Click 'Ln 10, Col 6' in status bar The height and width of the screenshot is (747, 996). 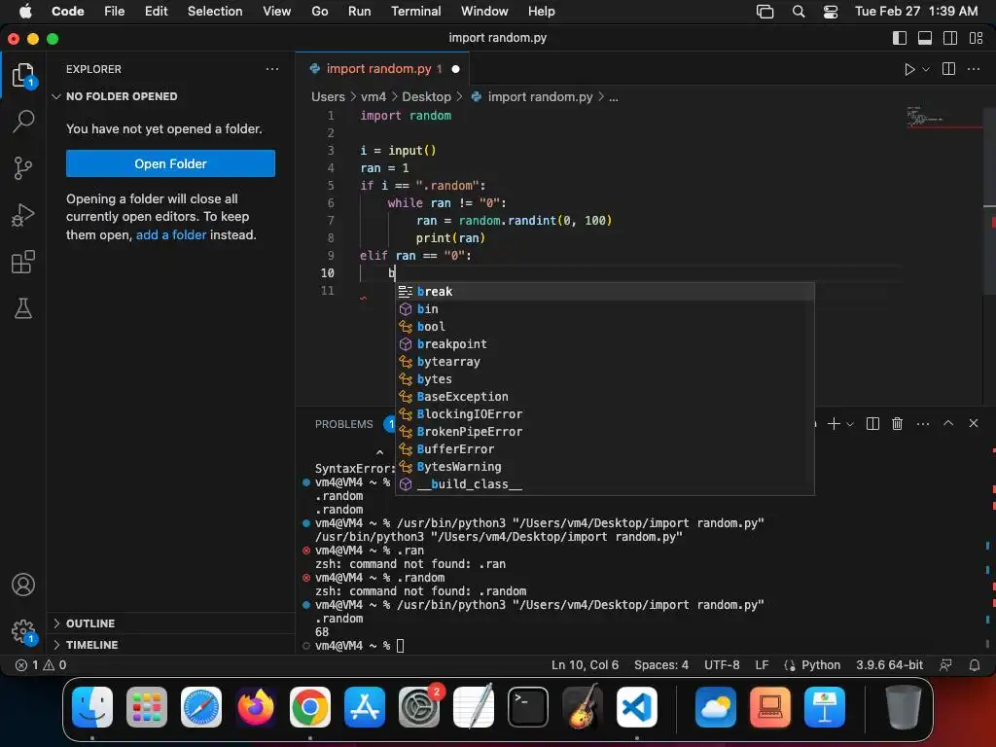585,665
